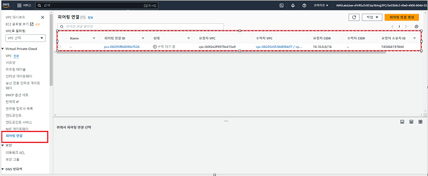Screen dimensions: 428x176
Task: Select the peering connection row radio button
Action: coord(59,47)
